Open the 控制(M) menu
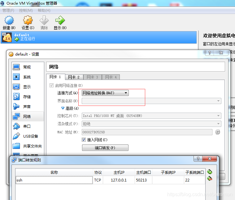 point(26,10)
